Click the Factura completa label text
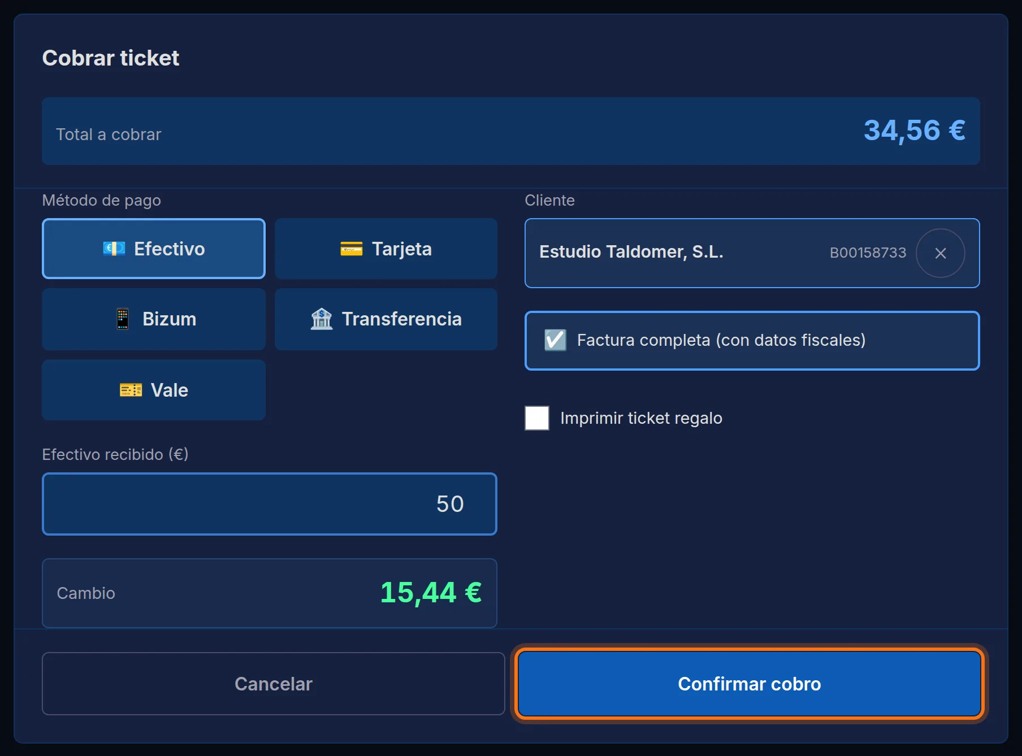 point(721,340)
